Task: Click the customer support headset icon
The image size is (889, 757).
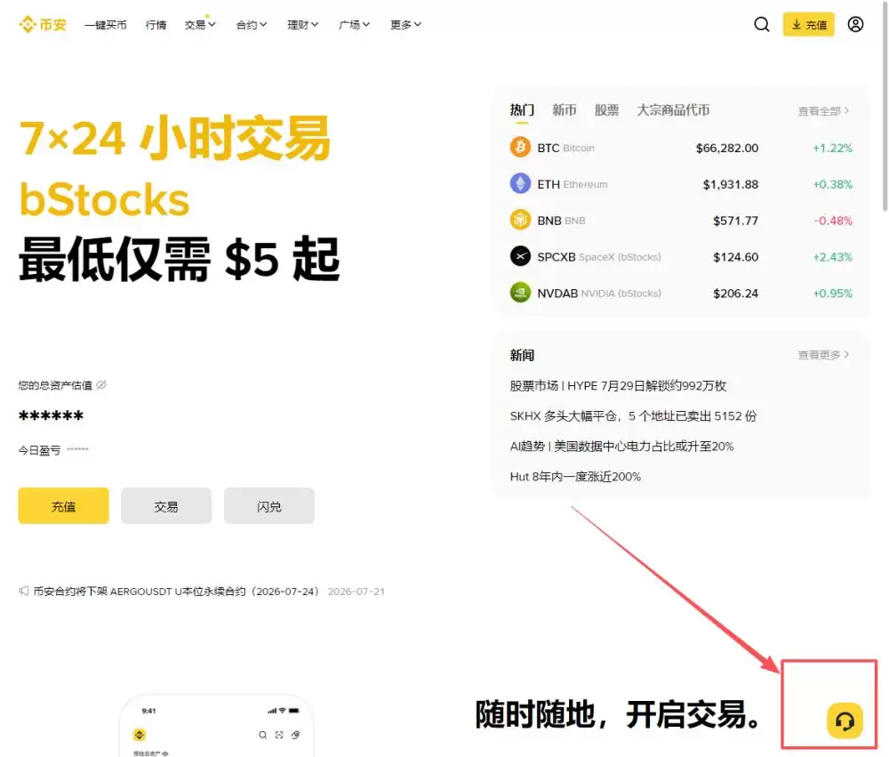Action: (845, 721)
